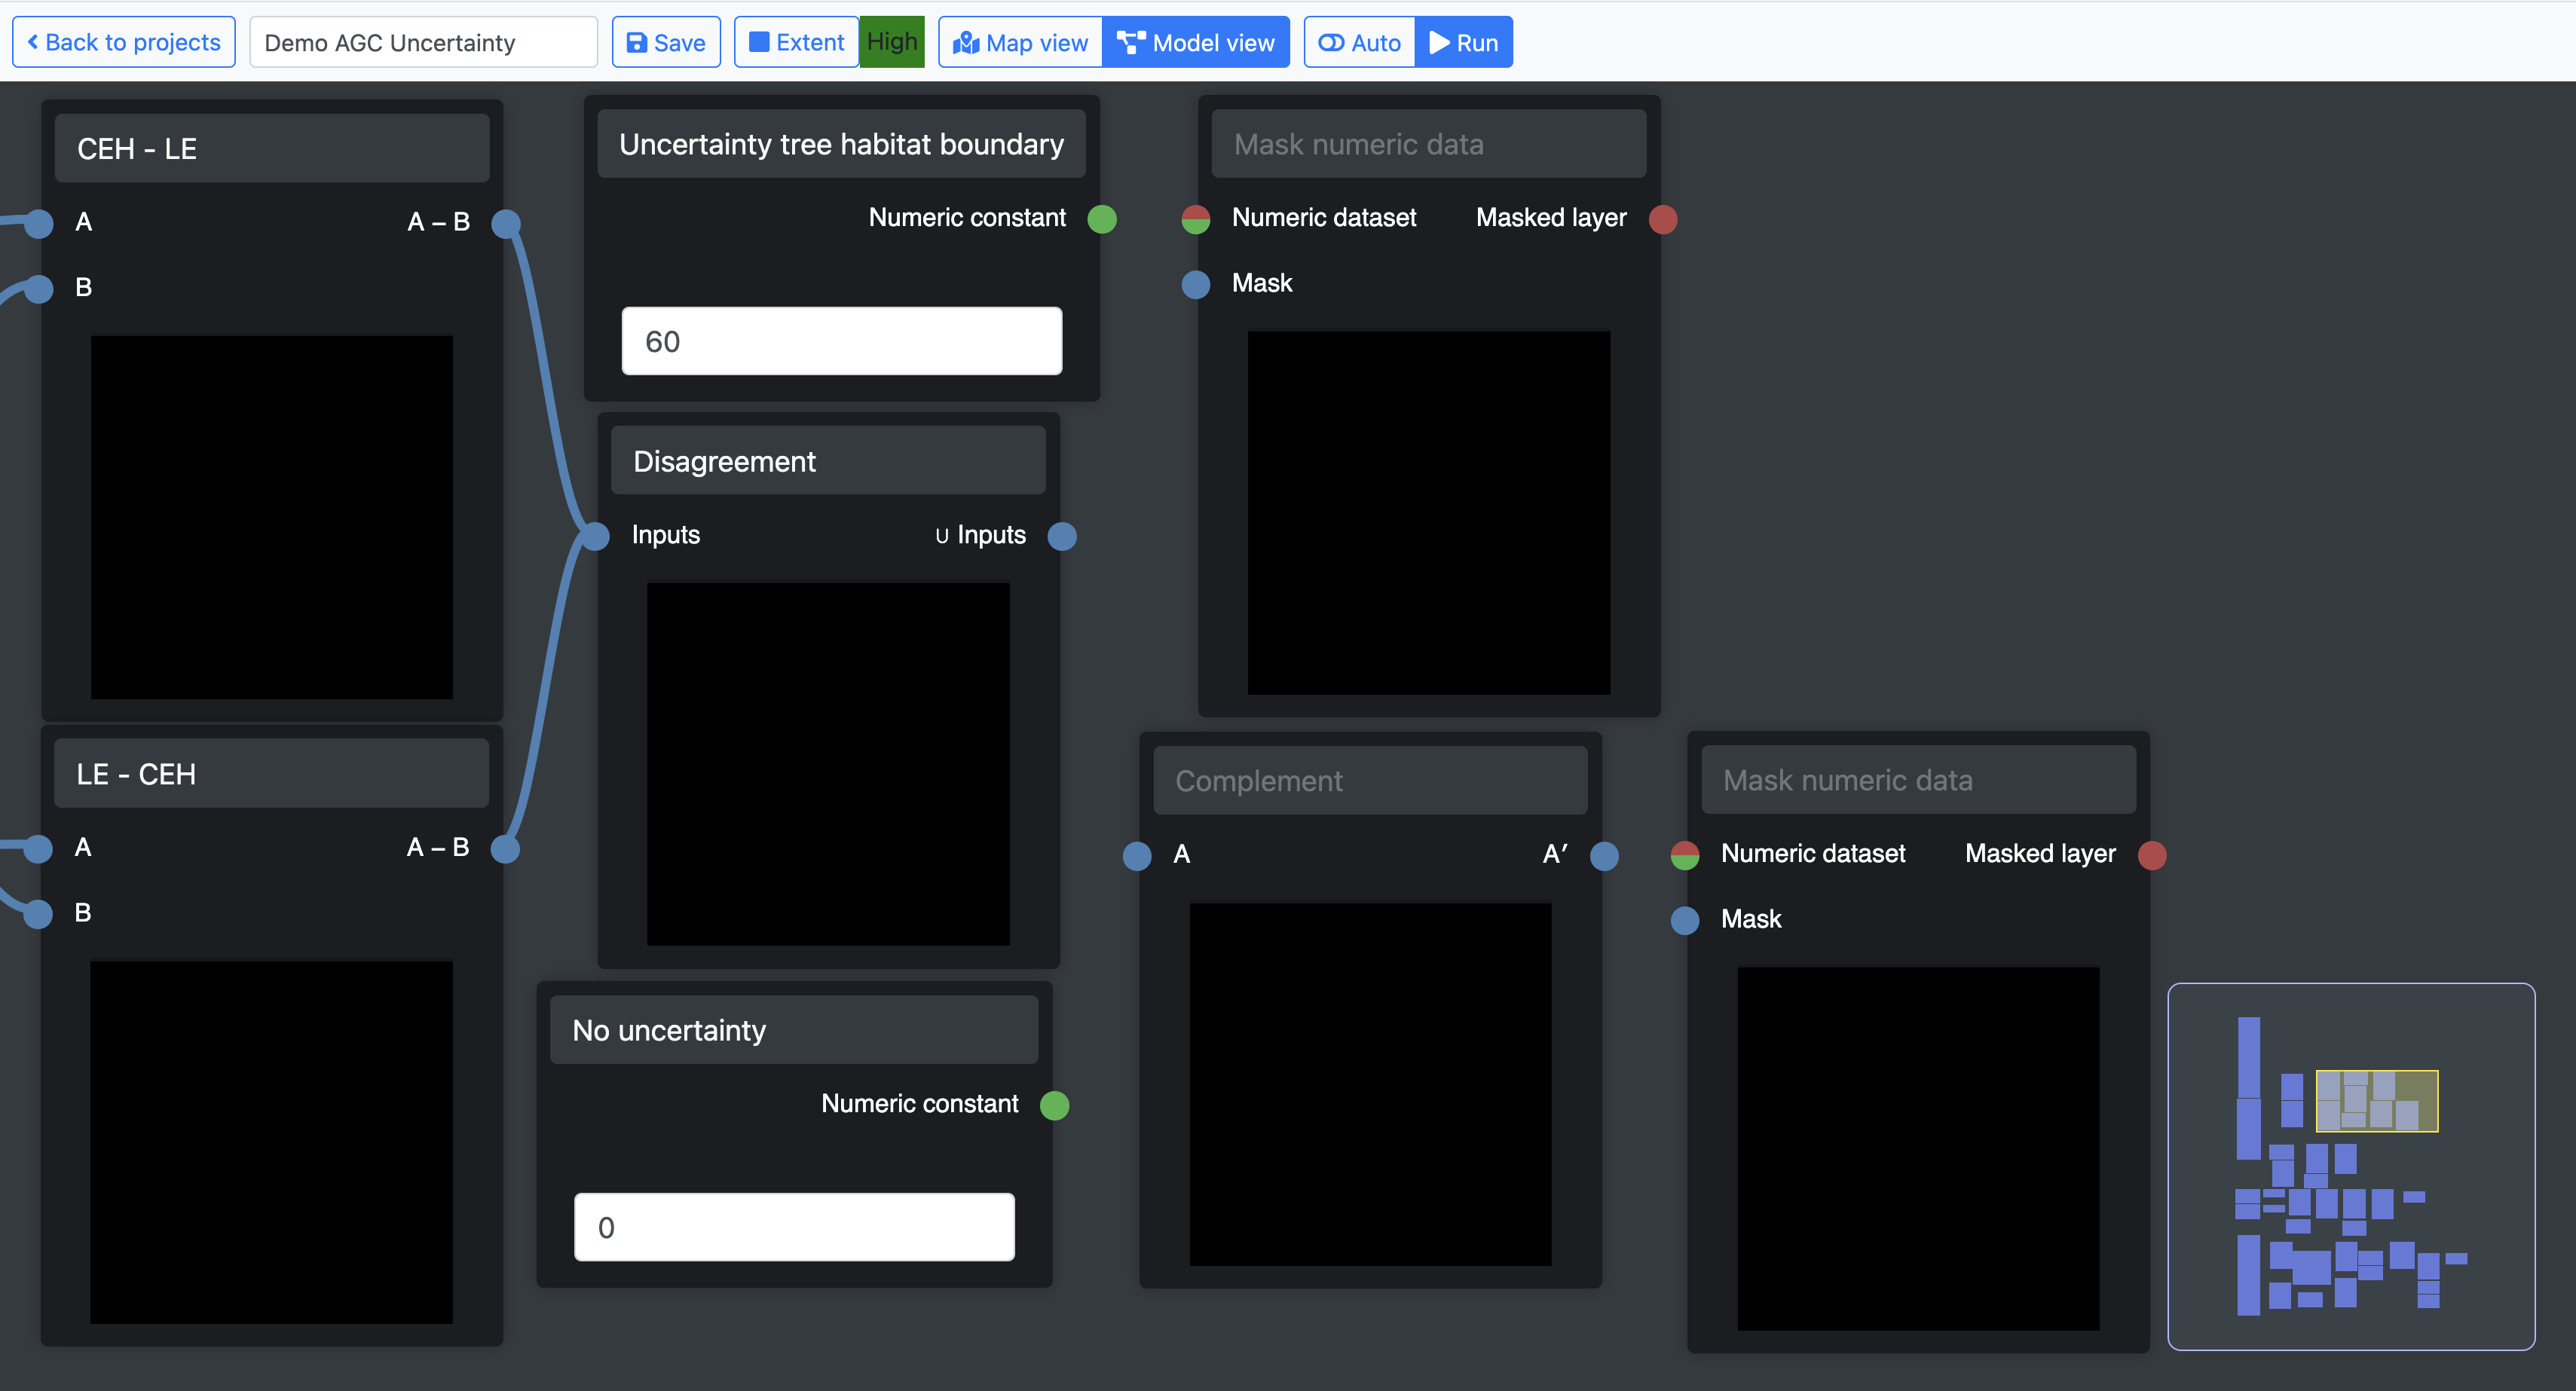Image resolution: width=2576 pixels, height=1391 pixels.
Task: Click the Save button
Action: point(666,43)
